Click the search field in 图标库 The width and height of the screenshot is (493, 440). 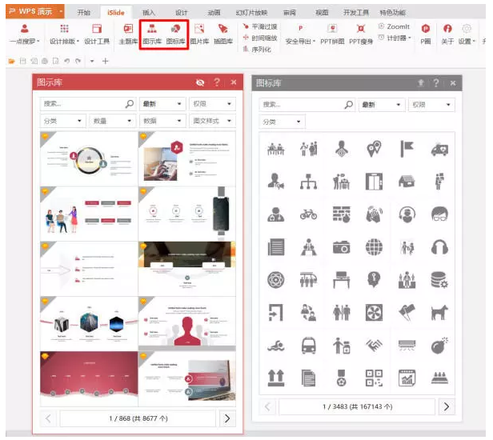click(x=307, y=105)
